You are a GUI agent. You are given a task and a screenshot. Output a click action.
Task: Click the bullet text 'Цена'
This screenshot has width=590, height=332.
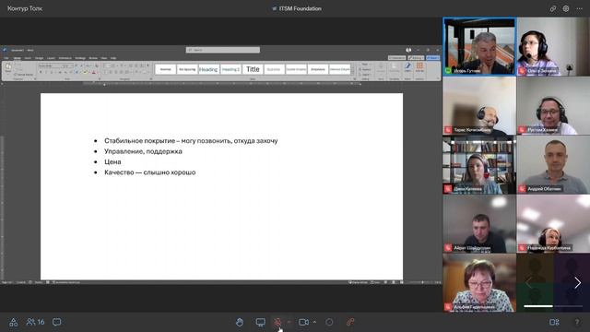tap(112, 162)
